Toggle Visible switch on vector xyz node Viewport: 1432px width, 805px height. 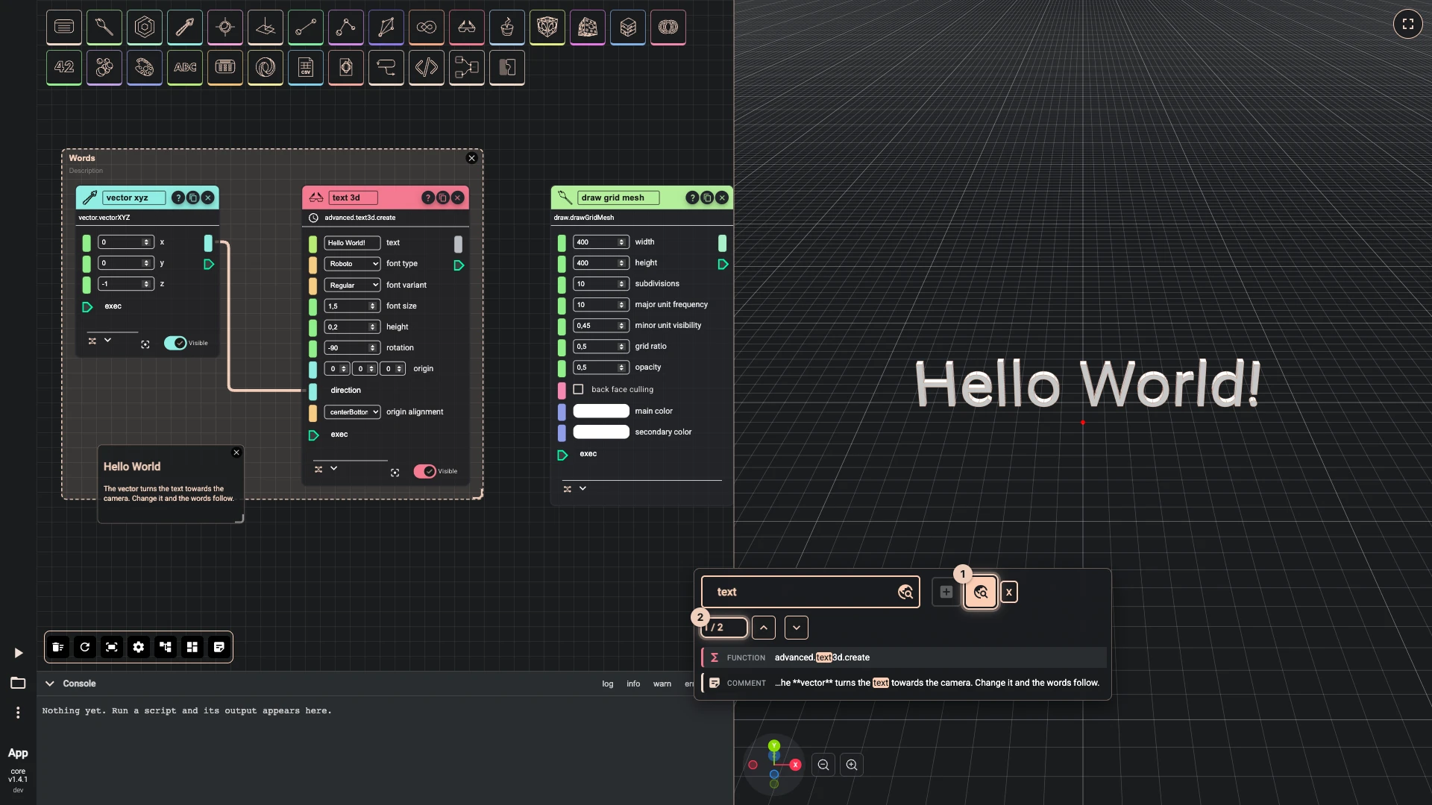(175, 343)
